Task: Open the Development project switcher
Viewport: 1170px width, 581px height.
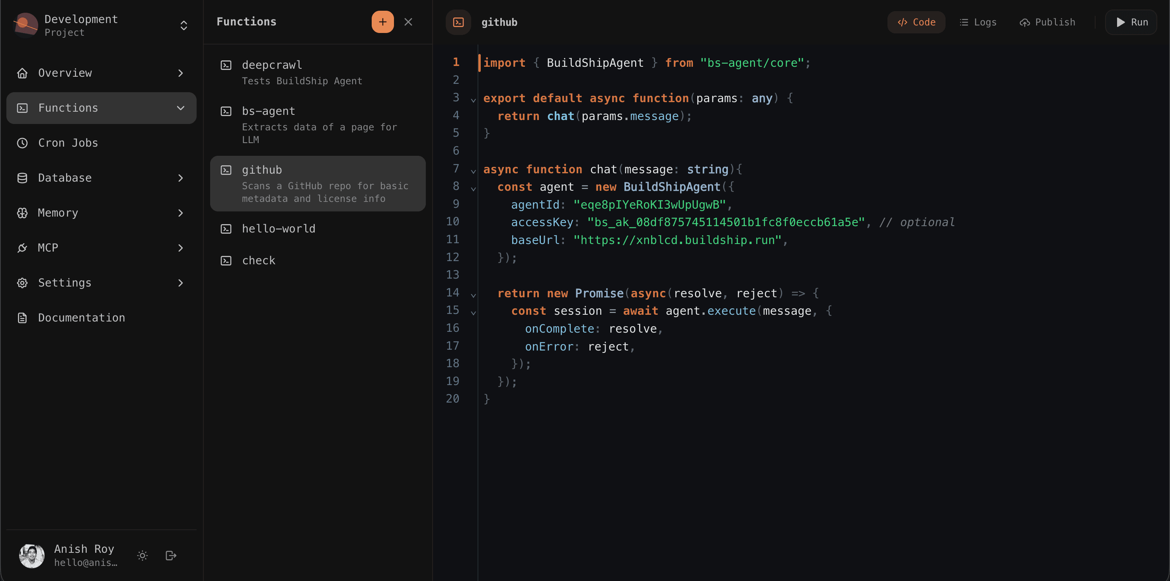Action: tap(183, 25)
